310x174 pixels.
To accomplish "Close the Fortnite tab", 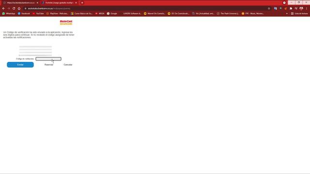I will [x=76, y=3].
